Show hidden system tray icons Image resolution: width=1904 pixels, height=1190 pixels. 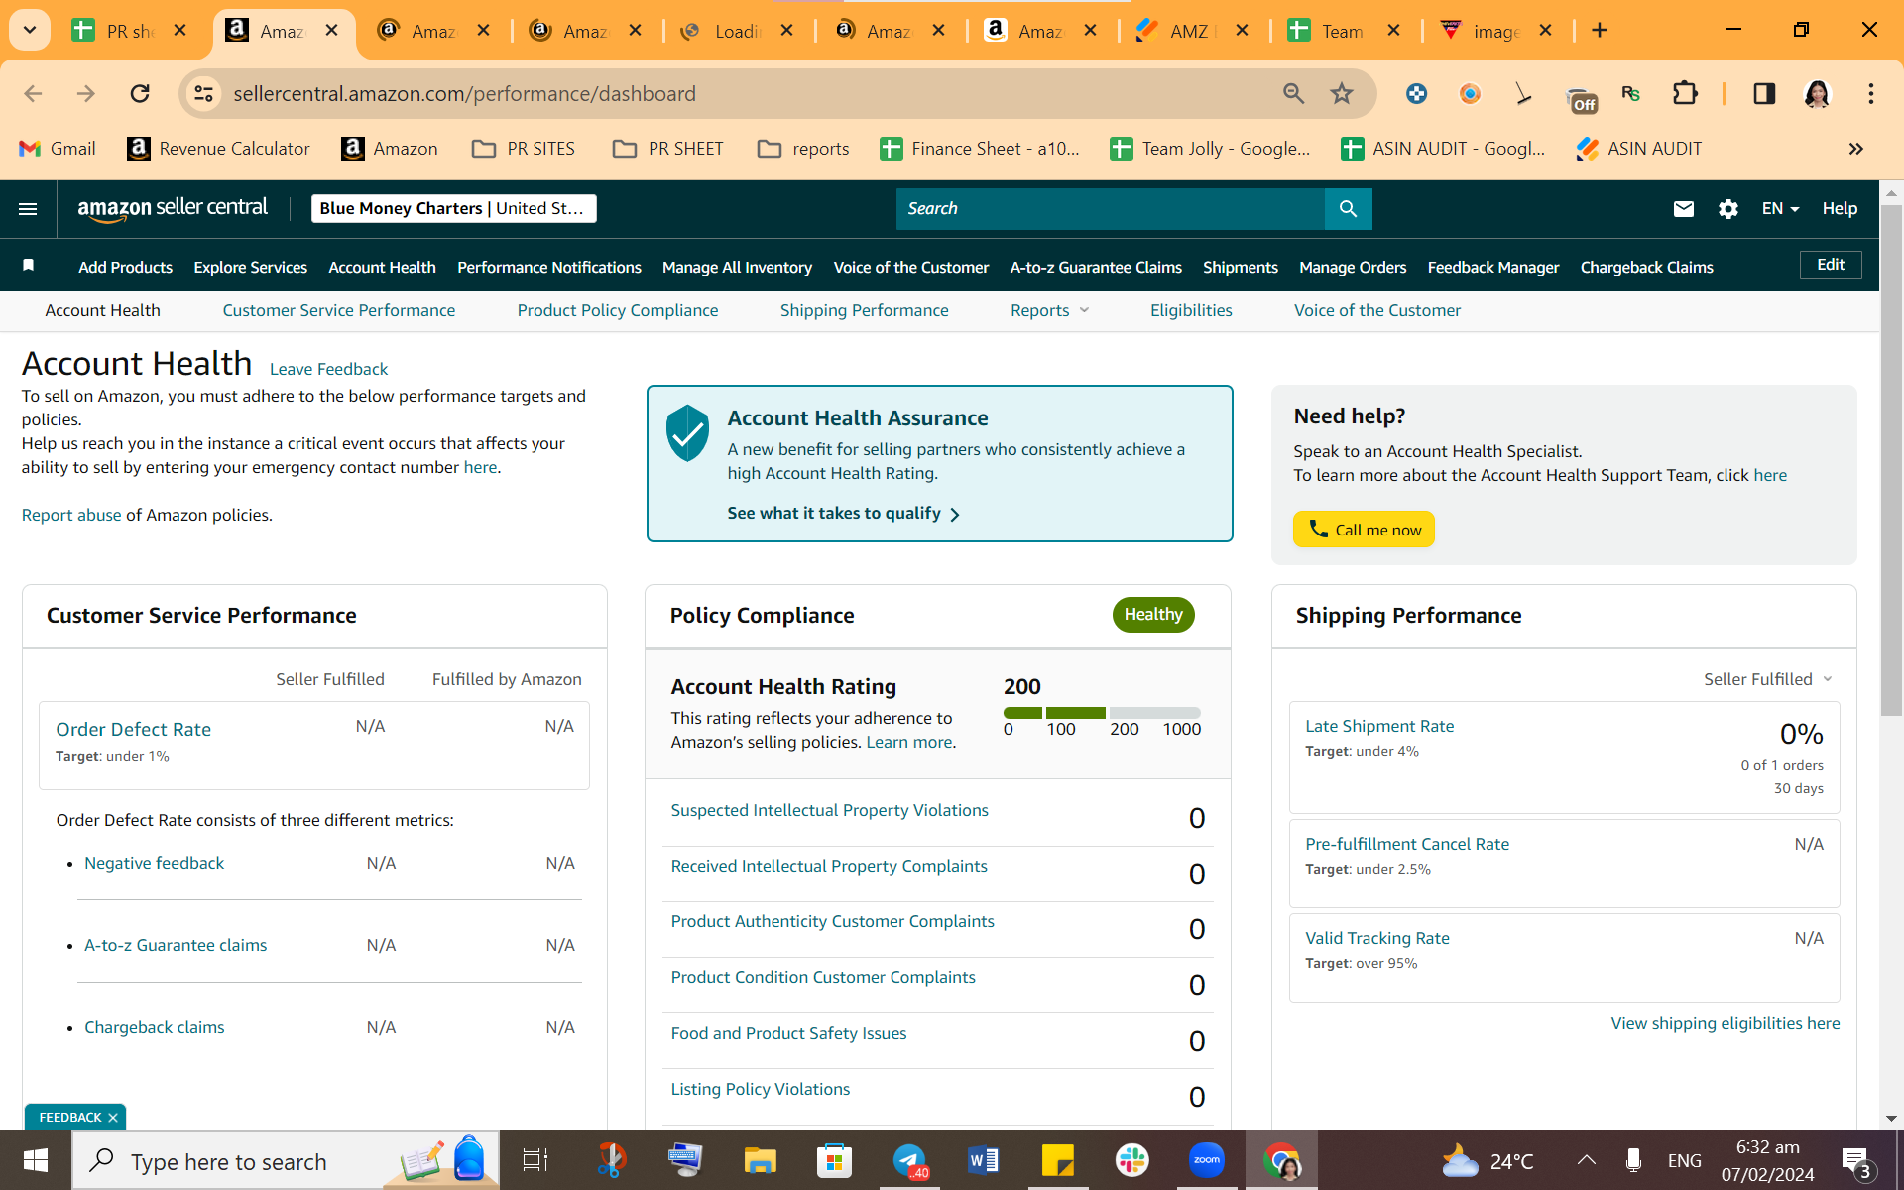click(x=1586, y=1160)
